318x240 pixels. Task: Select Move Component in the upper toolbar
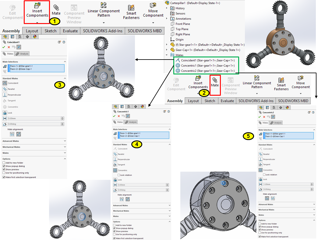click(153, 10)
